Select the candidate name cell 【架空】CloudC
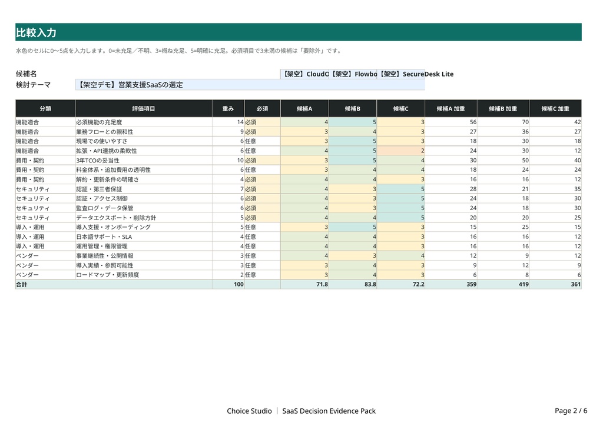This screenshot has height=426, width=603. tap(304, 74)
